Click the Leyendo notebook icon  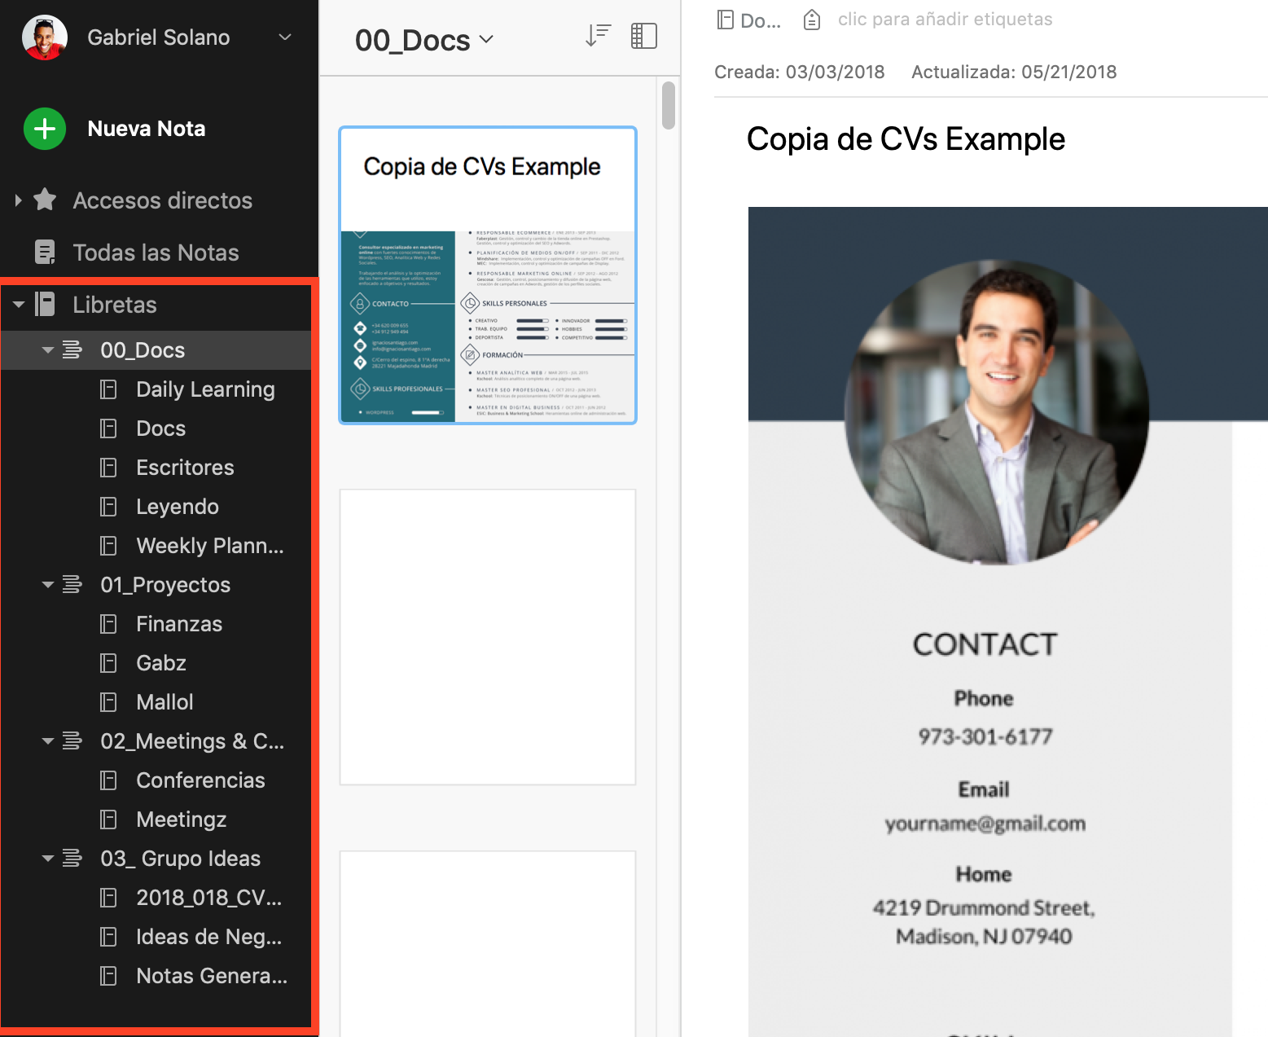(108, 507)
